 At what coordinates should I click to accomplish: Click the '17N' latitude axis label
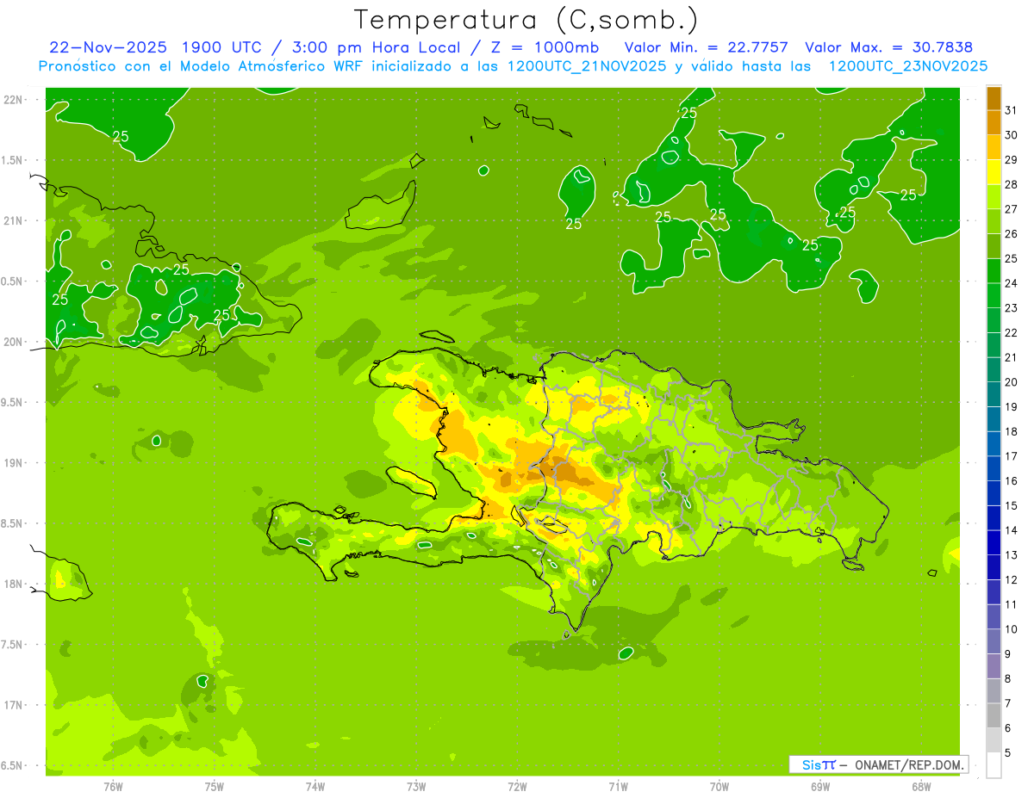click(12, 705)
